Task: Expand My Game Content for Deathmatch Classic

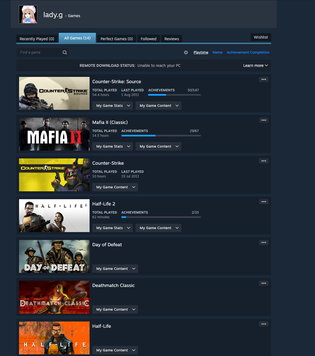Action: point(115,309)
